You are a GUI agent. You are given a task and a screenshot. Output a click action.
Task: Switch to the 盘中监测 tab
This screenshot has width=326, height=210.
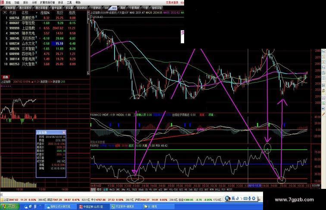coord(56,8)
